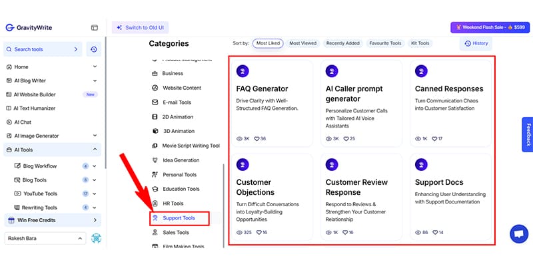Open the chat support bubble icon
The image size is (533, 266).
click(519, 234)
